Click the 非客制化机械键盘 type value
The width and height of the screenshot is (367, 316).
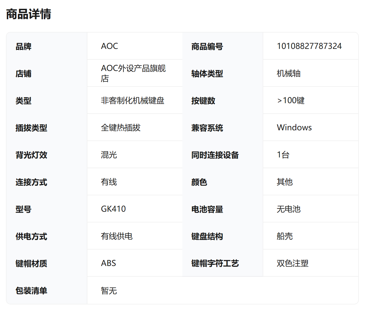[132, 101]
